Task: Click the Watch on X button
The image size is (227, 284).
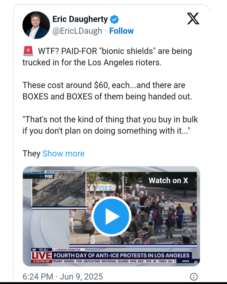Action: click(168, 181)
